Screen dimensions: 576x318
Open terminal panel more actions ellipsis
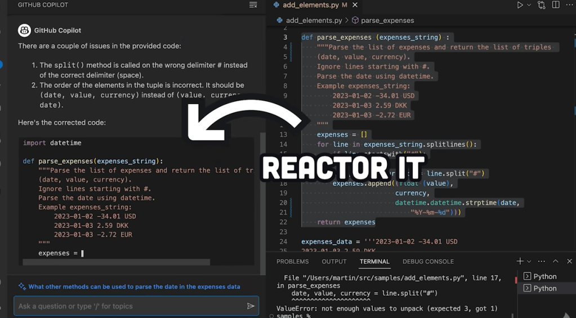click(x=542, y=261)
